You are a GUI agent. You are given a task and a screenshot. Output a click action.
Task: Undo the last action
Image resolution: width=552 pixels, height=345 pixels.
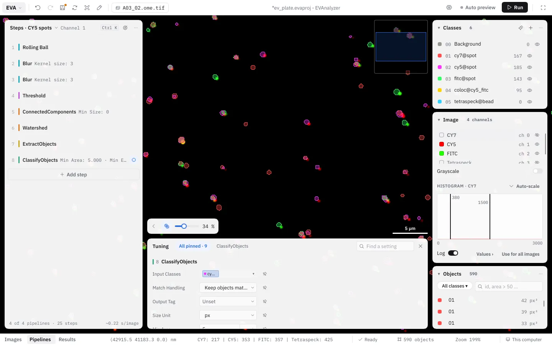click(x=38, y=8)
